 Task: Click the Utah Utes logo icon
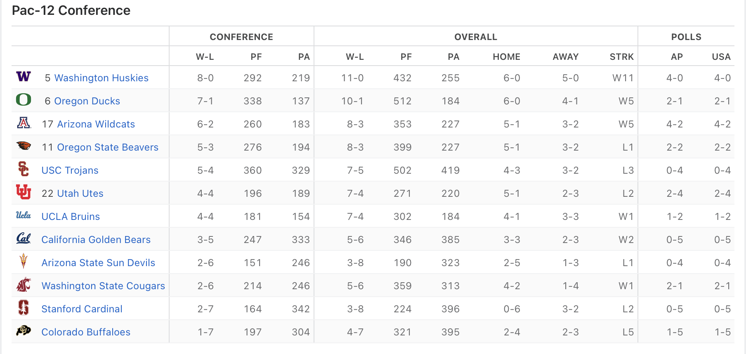tap(24, 192)
